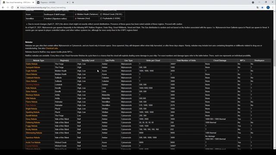Click the Heimatar (Hed) cell
This screenshot has width=276, height=155.
point(86,19)
